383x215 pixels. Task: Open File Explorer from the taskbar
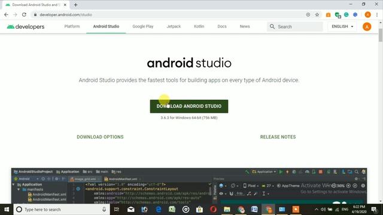pos(227,210)
